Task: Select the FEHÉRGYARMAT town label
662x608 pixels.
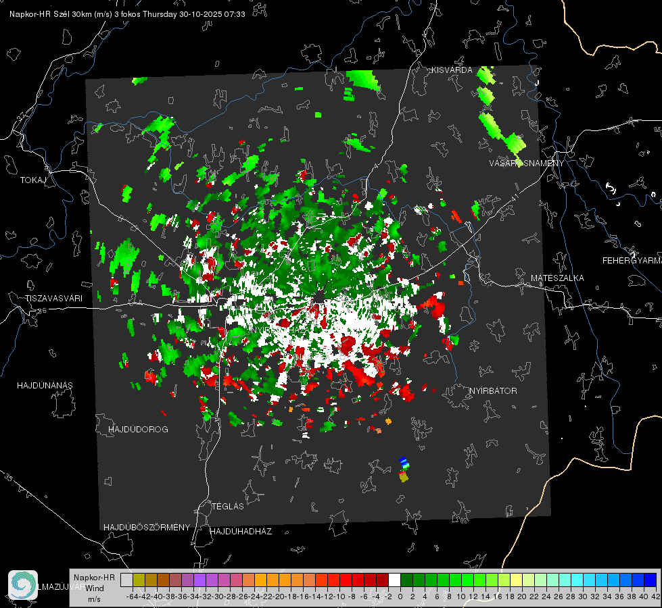Action: point(632,261)
